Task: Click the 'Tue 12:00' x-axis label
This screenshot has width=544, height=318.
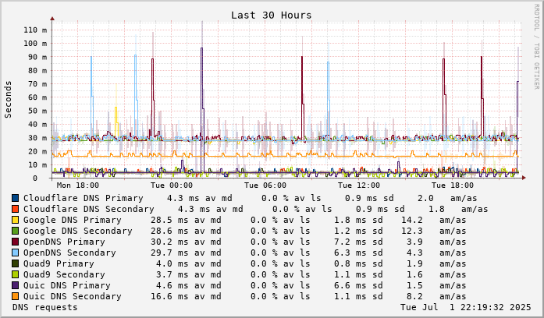Action: [359, 185]
